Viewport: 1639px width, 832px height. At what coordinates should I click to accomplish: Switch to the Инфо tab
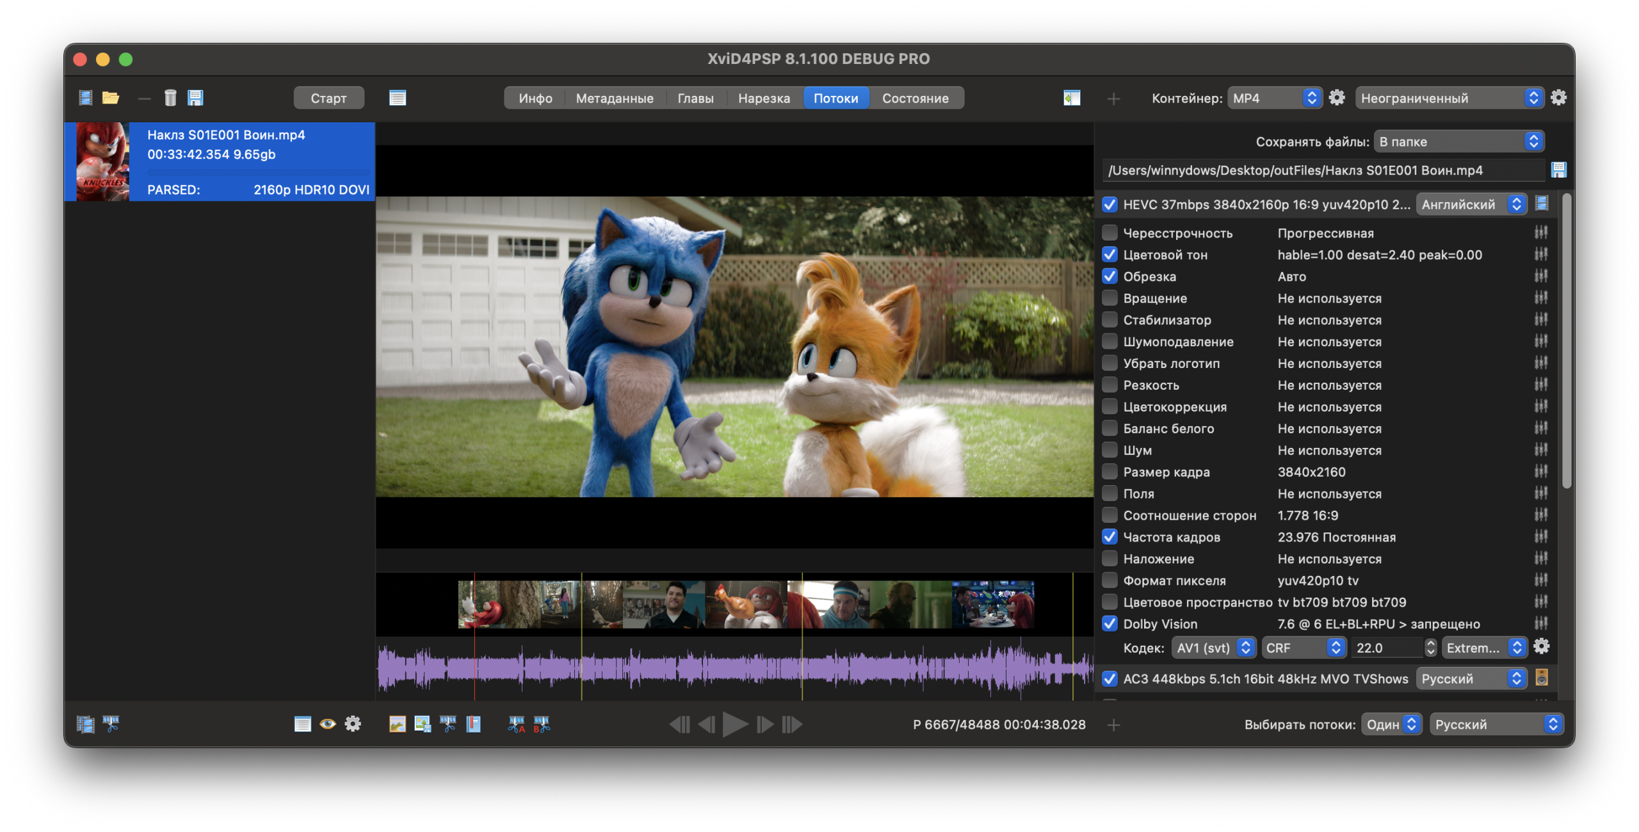(x=535, y=98)
